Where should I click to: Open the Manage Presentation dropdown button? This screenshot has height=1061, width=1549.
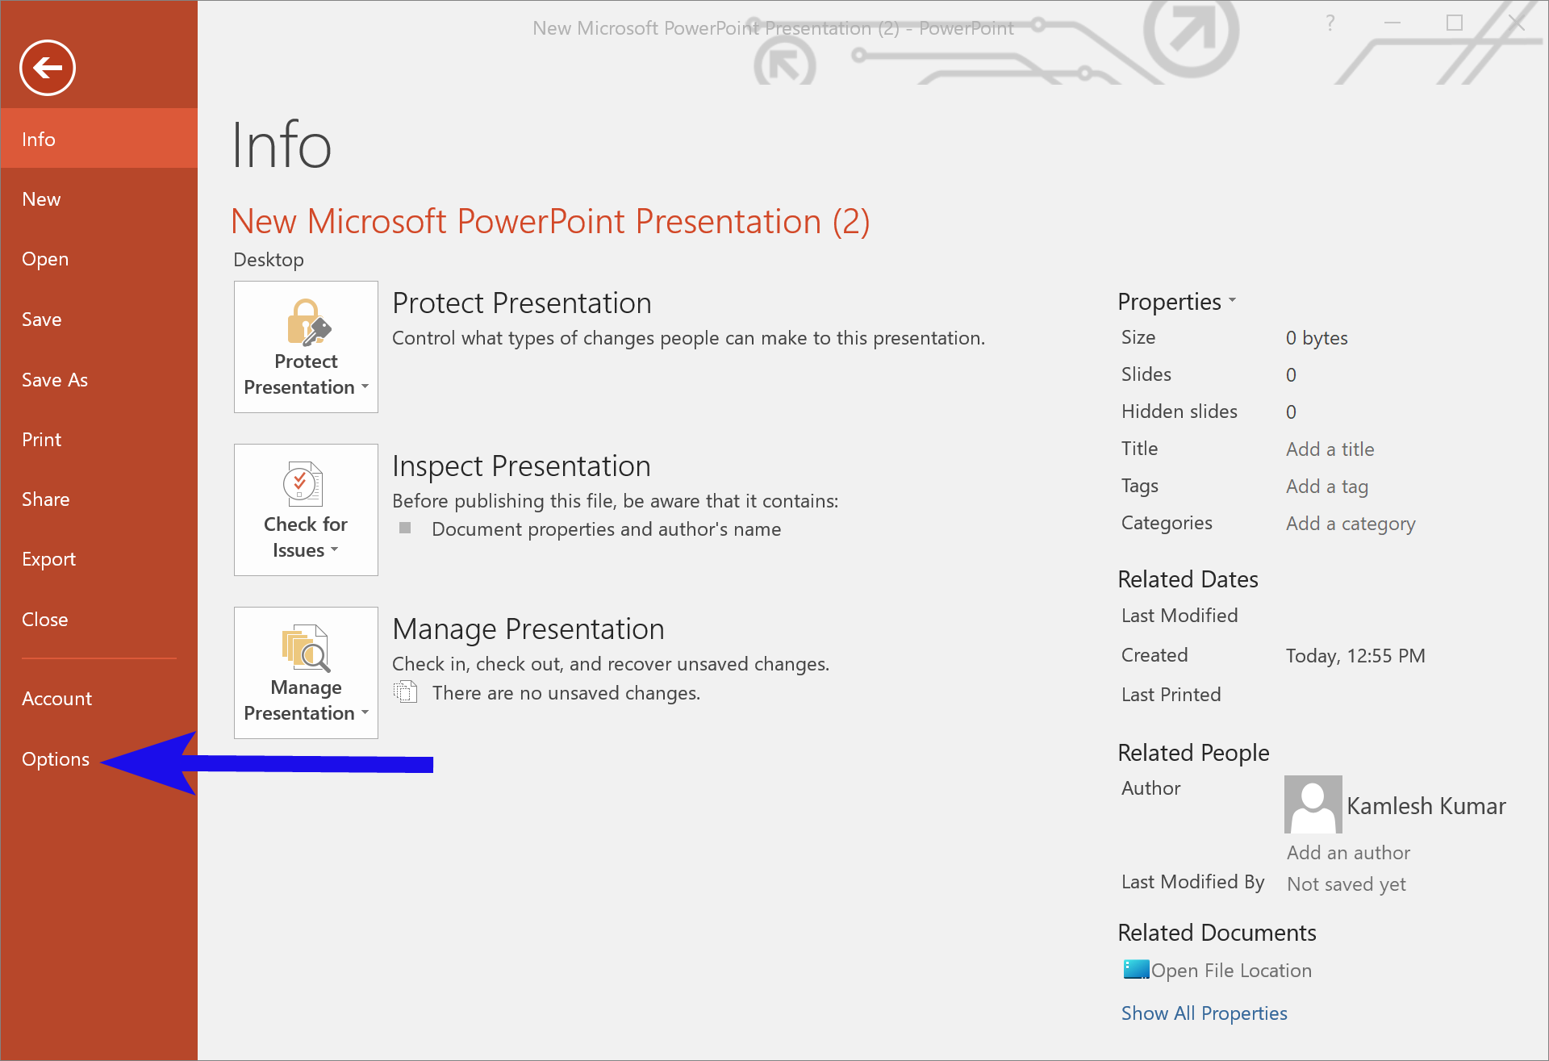coord(306,673)
